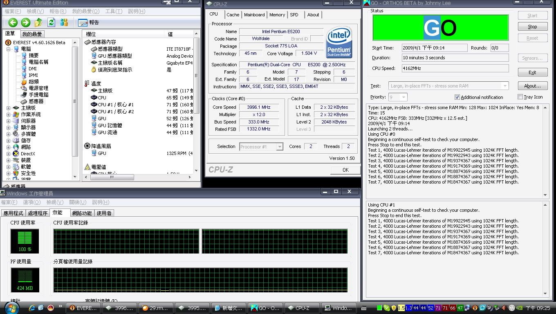Expand DirectX node in EVEREST tree
Screen dimensions: 556x314
(9, 154)
